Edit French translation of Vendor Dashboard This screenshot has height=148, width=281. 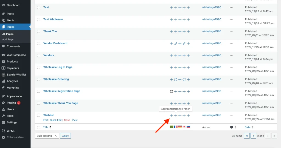[176, 43]
